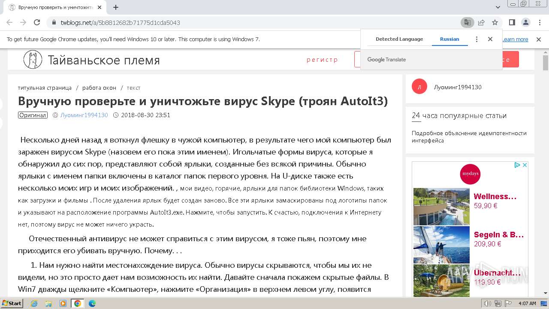
Task: Open the Chrome profile avatar
Action: pyautogui.click(x=526, y=22)
